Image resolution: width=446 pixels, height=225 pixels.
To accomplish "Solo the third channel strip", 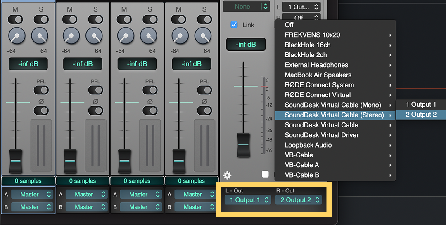I will point(150,20).
